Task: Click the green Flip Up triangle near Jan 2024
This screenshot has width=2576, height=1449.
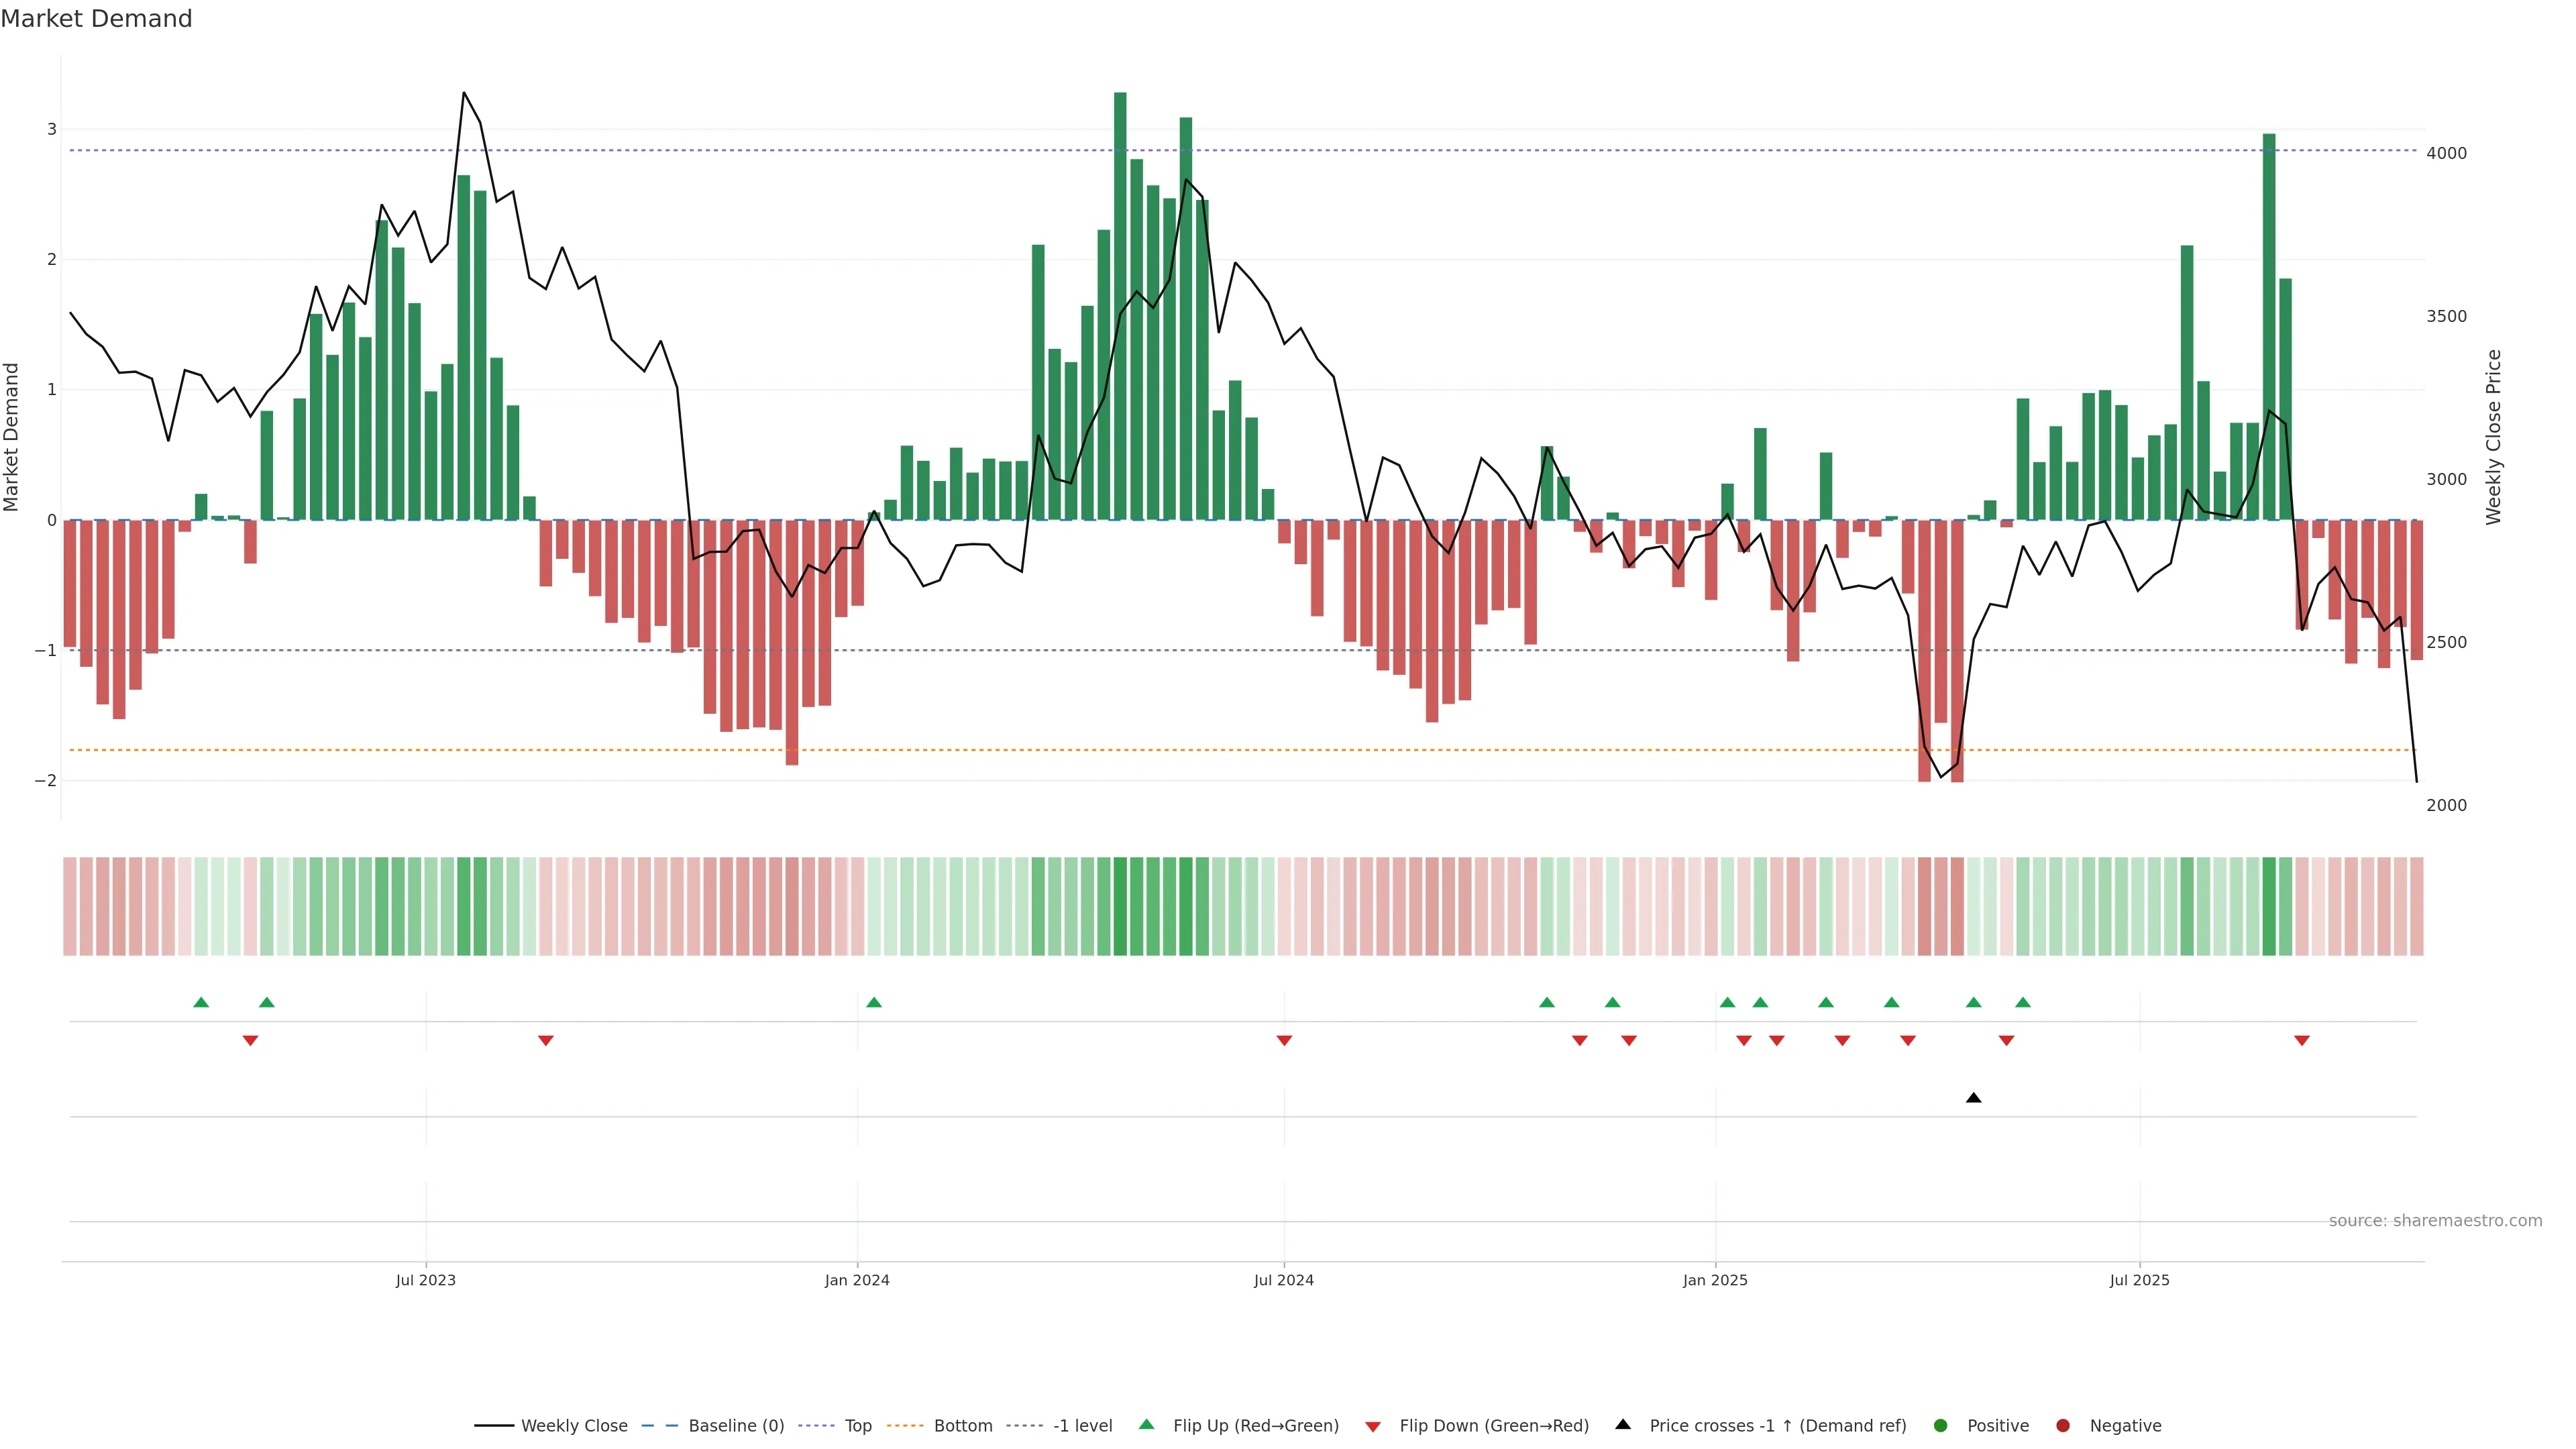Action: (874, 1002)
